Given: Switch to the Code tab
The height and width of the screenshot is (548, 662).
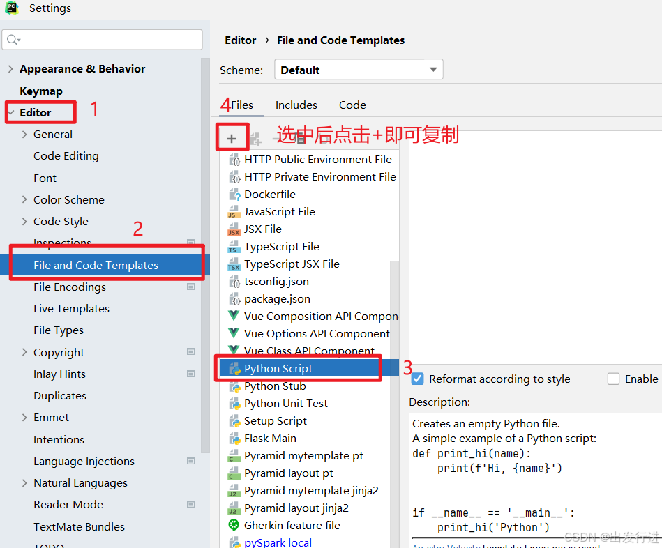Looking at the screenshot, I should (352, 105).
